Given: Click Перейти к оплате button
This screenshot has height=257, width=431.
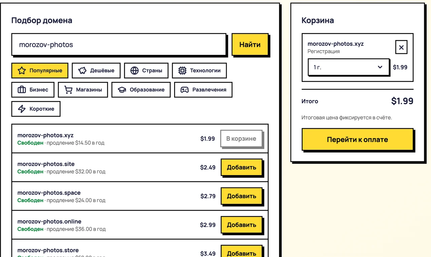Looking at the screenshot, I should 357,139.
